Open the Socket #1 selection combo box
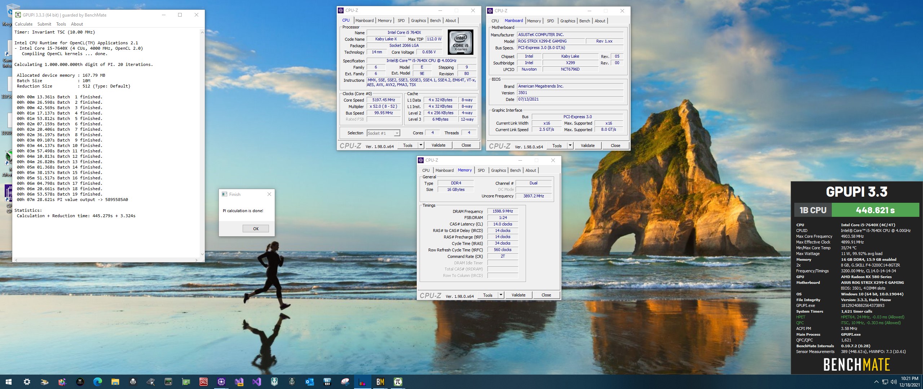This screenshot has width=923, height=389. pyautogui.click(x=383, y=133)
